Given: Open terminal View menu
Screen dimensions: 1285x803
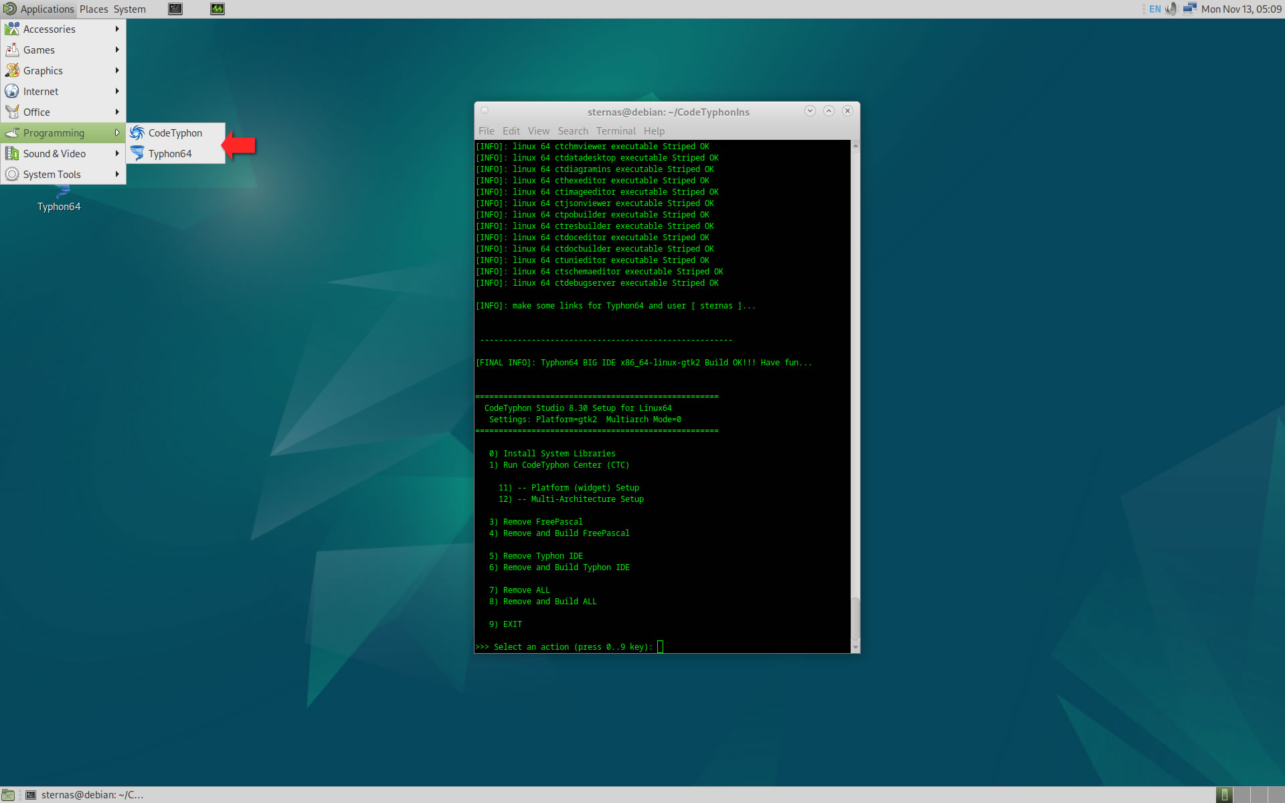Looking at the screenshot, I should [x=539, y=131].
